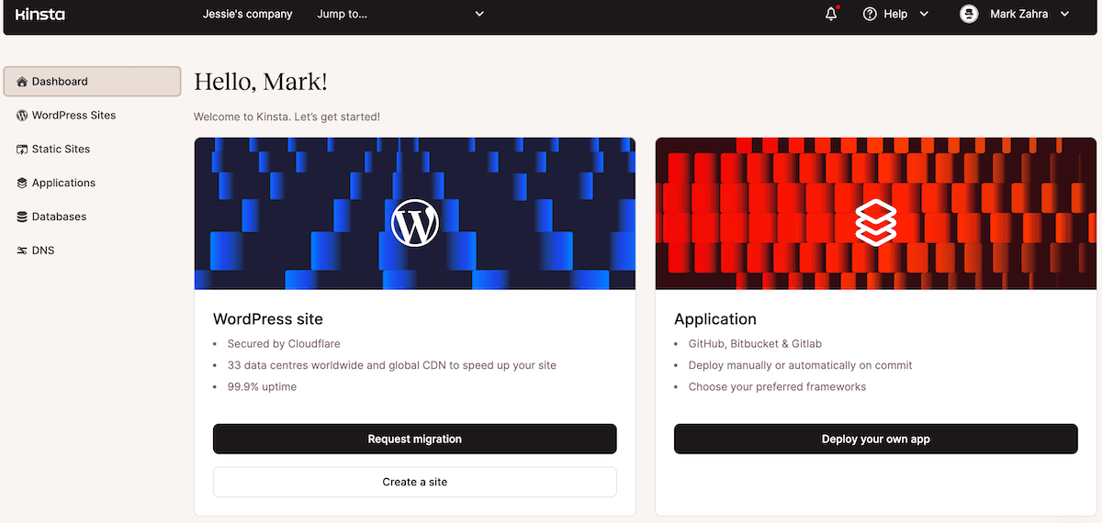1102x523 pixels.
Task: Click the Dashboard home icon
Action: pos(22,82)
